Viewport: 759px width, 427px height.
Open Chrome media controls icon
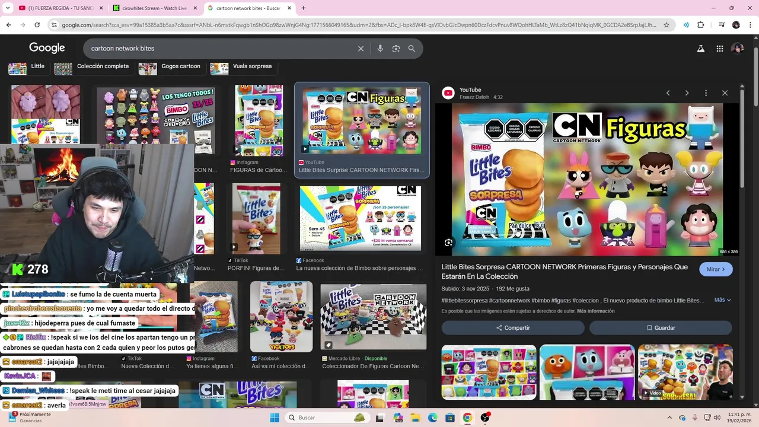[x=721, y=25]
